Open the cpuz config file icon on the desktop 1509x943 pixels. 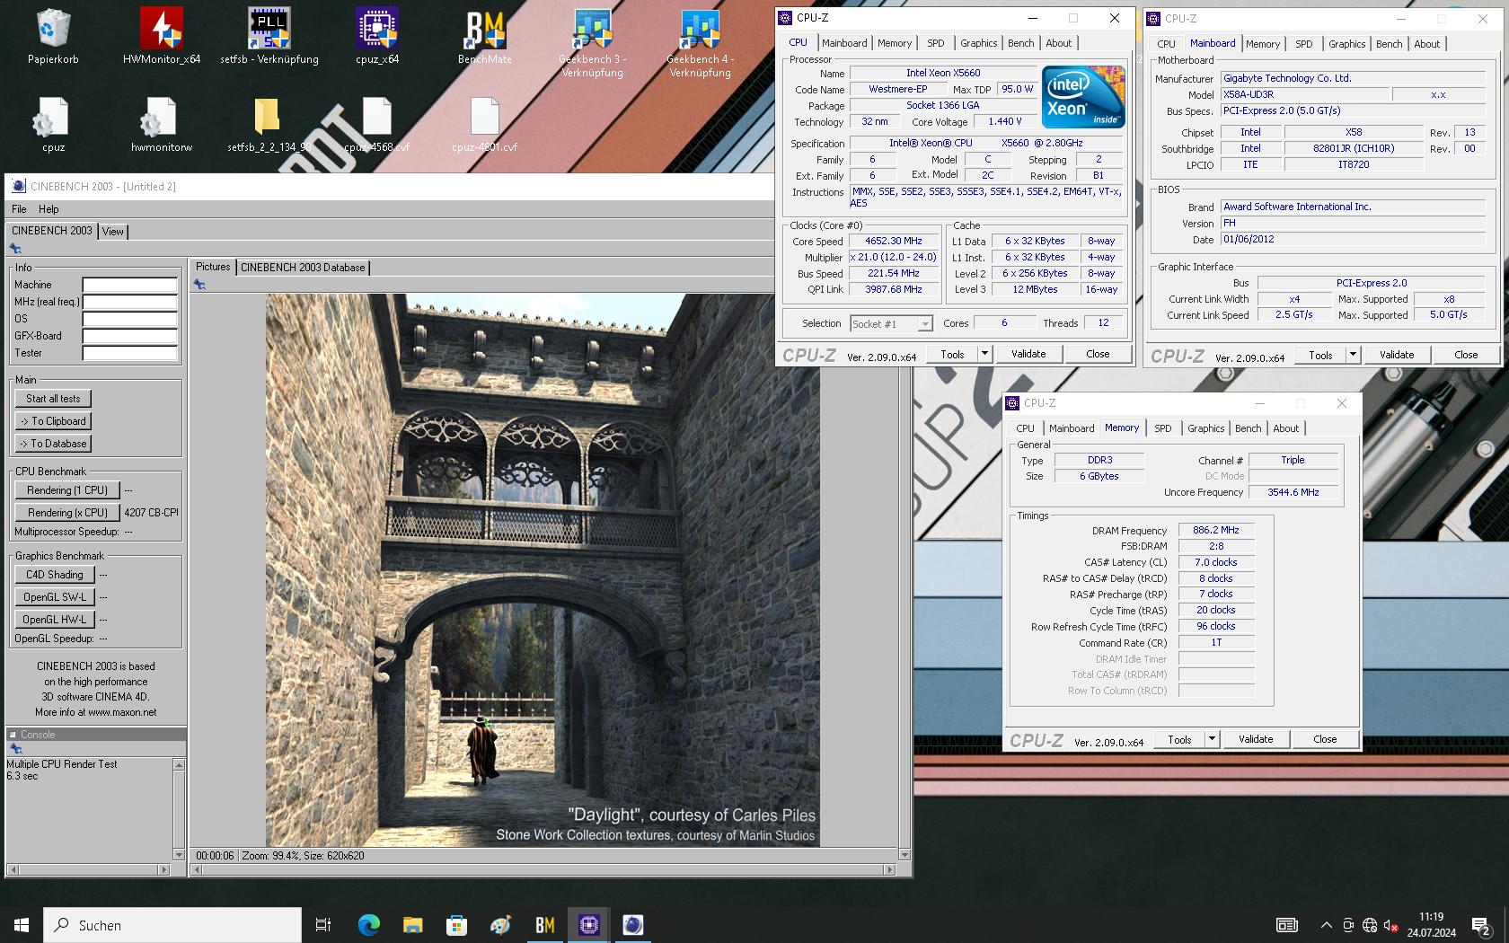(x=53, y=124)
